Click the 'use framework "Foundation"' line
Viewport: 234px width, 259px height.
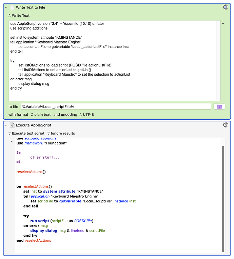[42, 143]
